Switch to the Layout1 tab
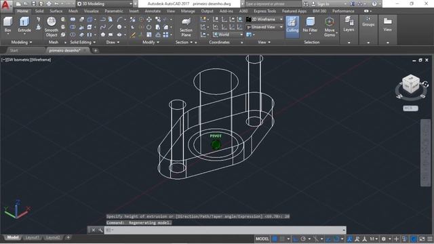Image resolution: width=434 pixels, height=244 pixels. (32, 237)
